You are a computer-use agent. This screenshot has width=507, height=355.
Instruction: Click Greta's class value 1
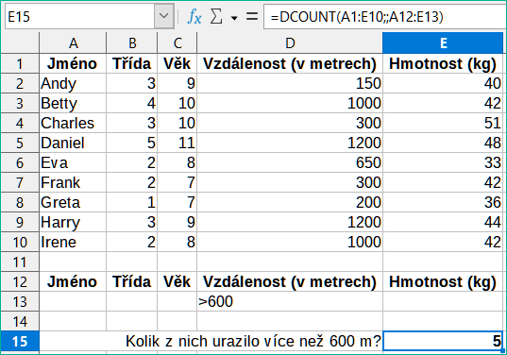[x=132, y=202]
